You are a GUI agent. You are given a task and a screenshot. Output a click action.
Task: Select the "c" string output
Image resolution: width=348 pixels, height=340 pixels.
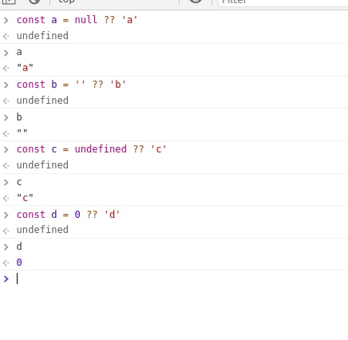click(25, 198)
